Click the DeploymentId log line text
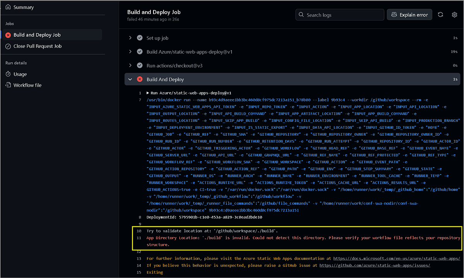The width and height of the screenshot is (464, 278). tap(204, 217)
